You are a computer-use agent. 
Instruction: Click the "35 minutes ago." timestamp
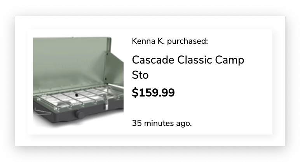tap(162, 124)
